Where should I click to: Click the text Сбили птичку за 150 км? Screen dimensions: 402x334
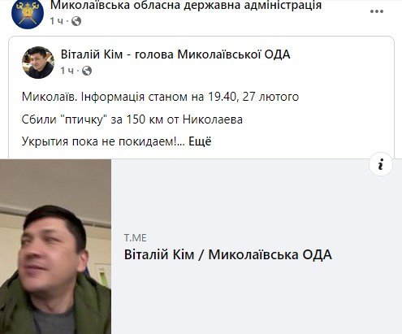tap(132, 119)
